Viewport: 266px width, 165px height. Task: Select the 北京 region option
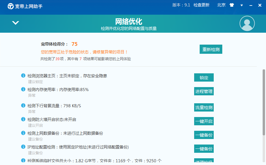[221, 5]
